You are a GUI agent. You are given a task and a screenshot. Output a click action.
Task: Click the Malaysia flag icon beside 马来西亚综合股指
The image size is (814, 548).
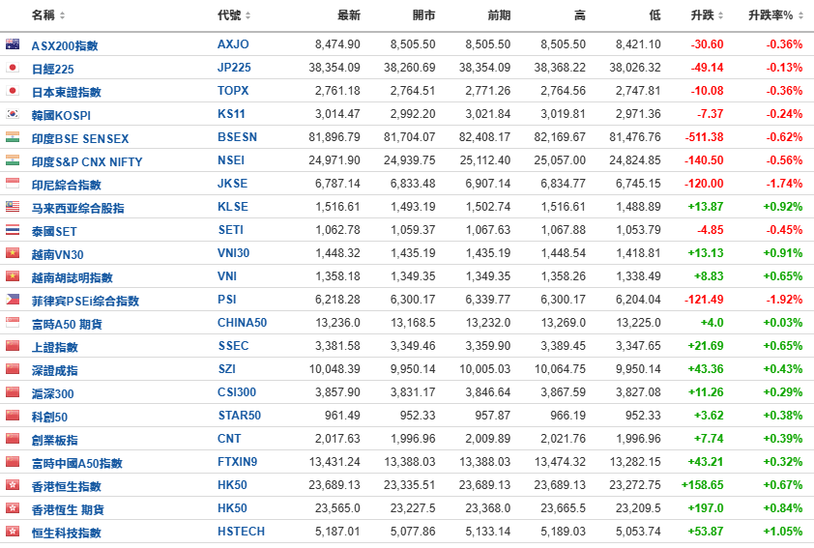13,207
